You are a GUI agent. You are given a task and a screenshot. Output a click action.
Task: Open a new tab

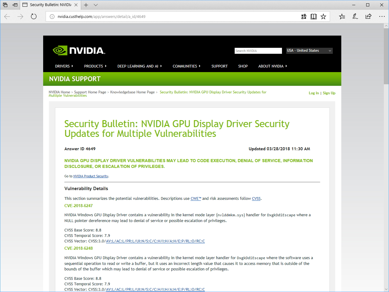click(x=86, y=5)
